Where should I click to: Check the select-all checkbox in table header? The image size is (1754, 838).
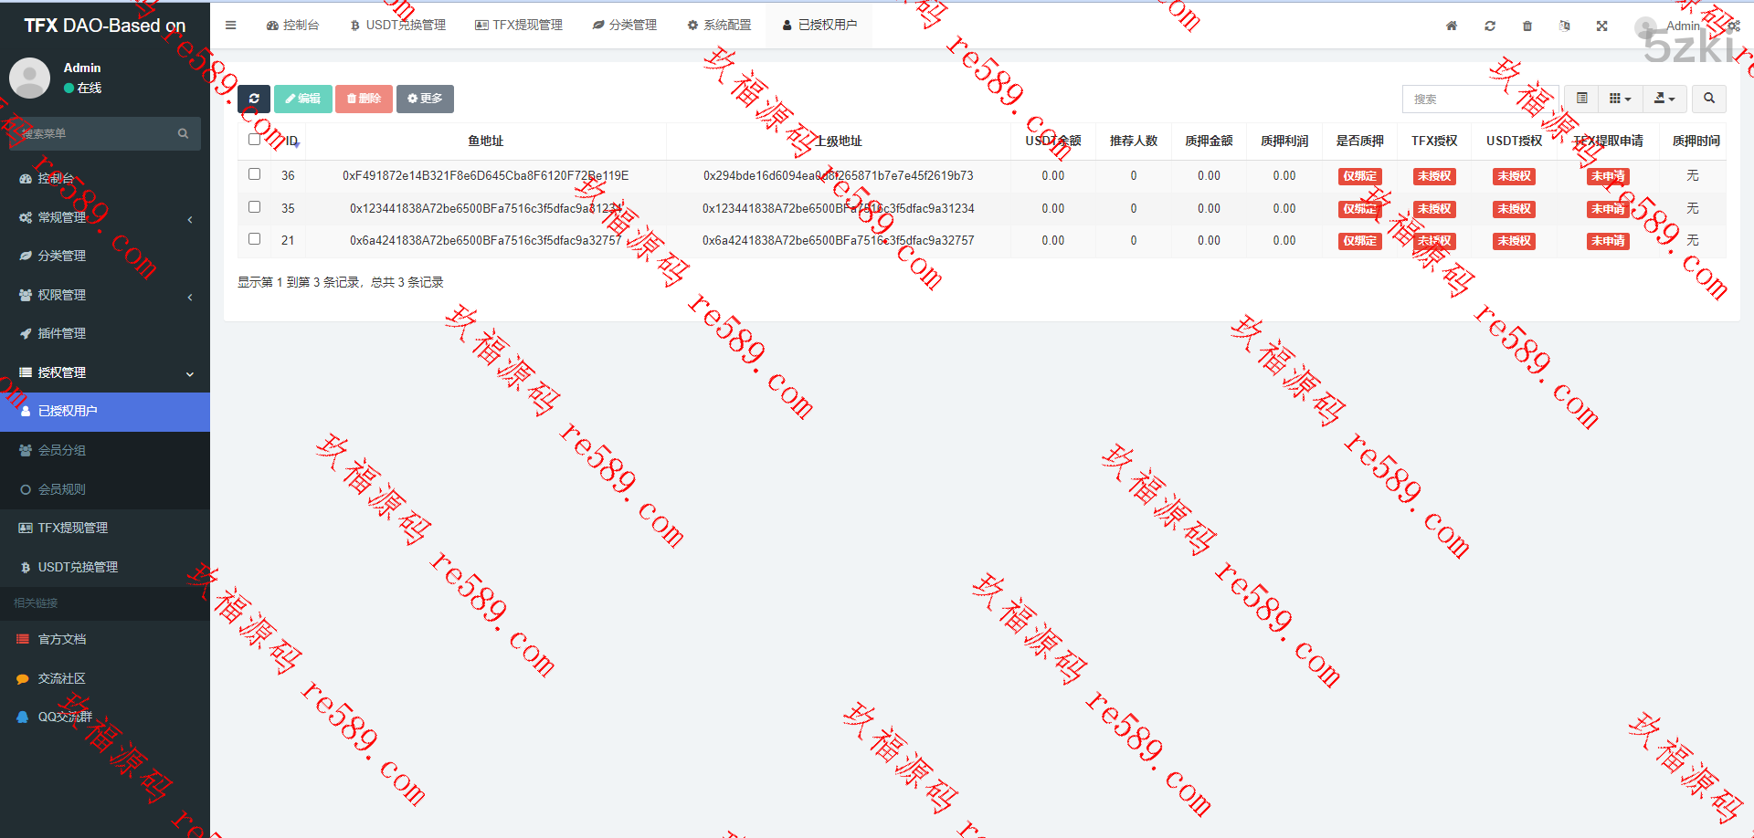click(255, 140)
